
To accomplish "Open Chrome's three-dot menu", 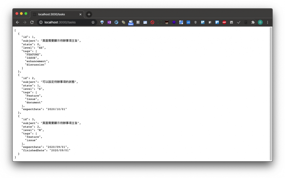I will 267,22.
